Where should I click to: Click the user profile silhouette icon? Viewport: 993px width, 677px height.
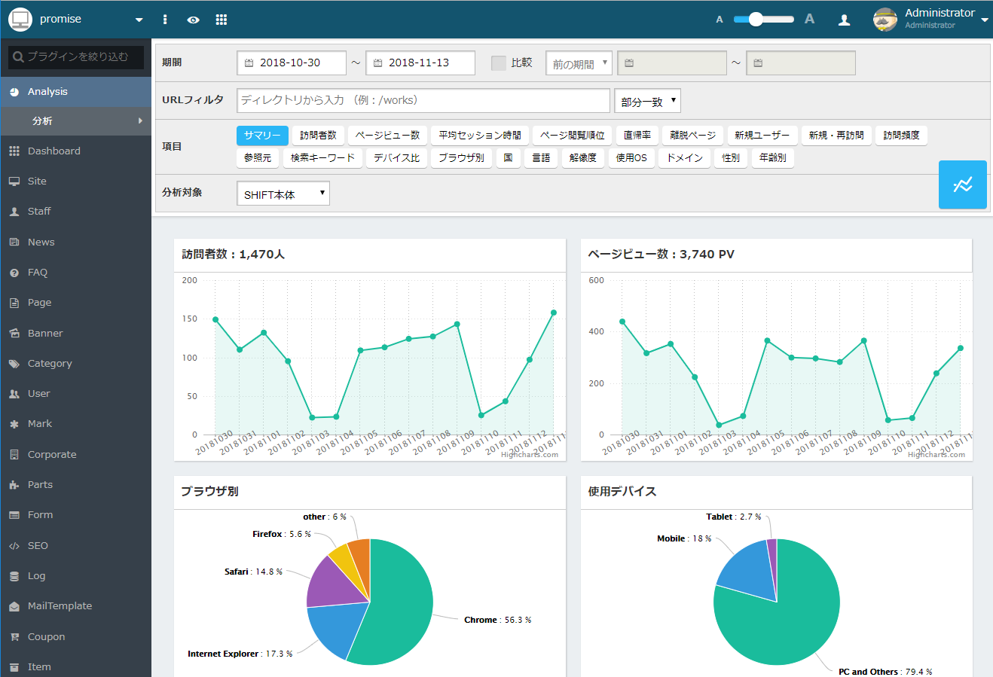[845, 20]
